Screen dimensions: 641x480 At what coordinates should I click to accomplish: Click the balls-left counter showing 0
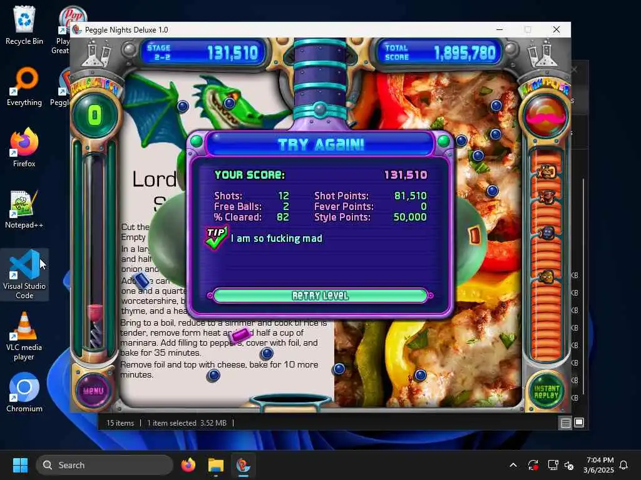(95, 116)
